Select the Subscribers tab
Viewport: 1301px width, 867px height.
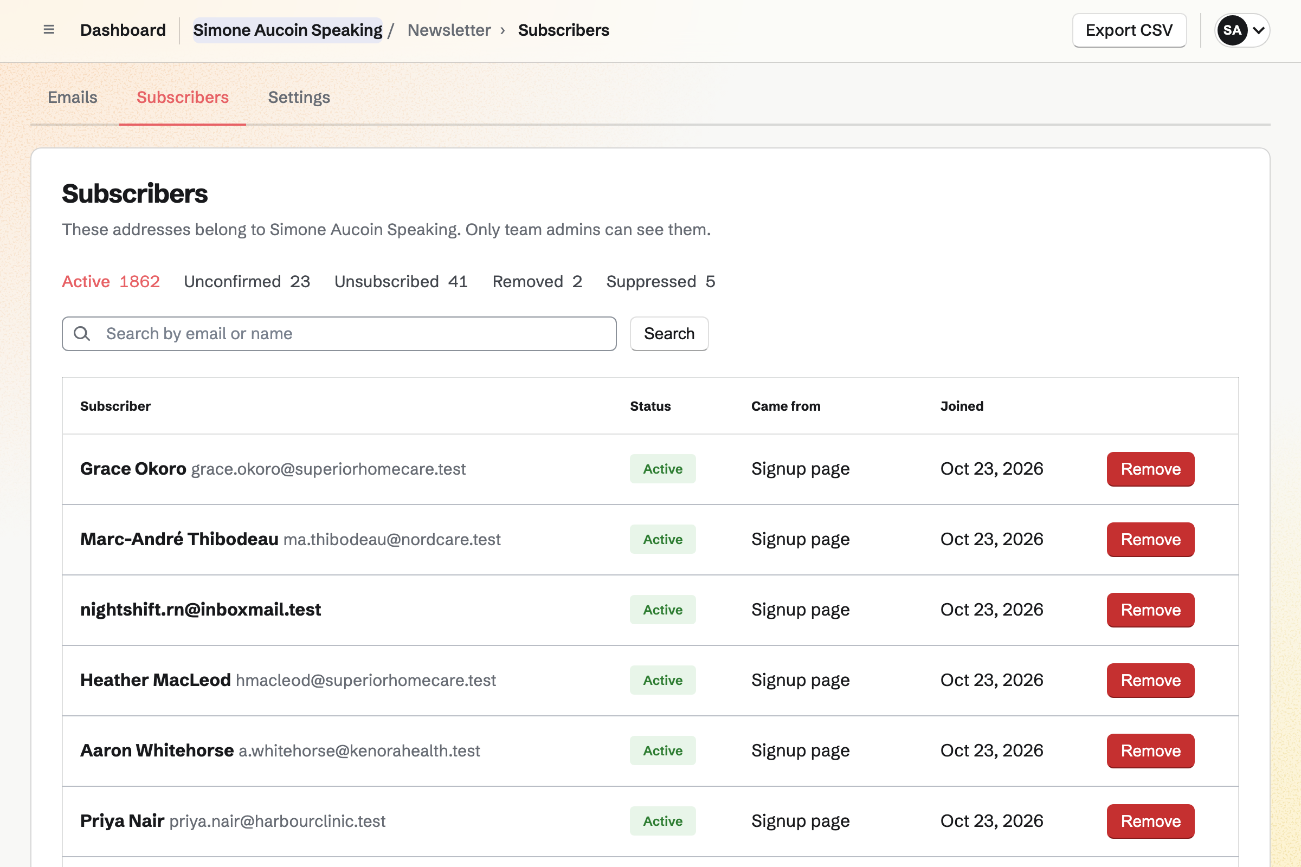click(183, 98)
